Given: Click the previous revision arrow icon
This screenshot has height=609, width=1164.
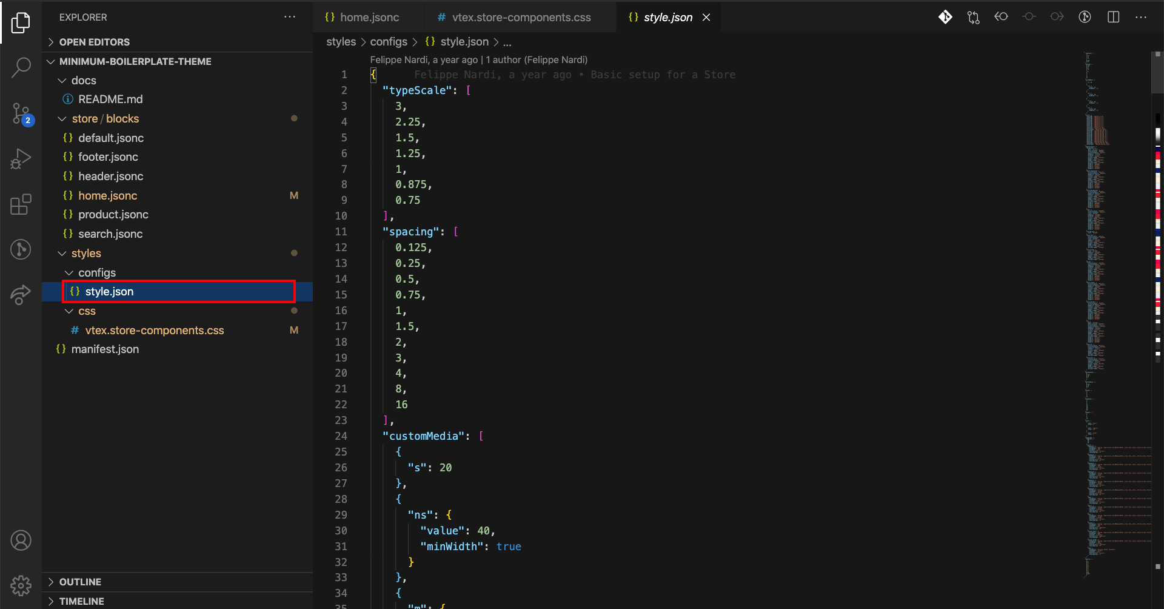Looking at the screenshot, I should (x=1001, y=17).
